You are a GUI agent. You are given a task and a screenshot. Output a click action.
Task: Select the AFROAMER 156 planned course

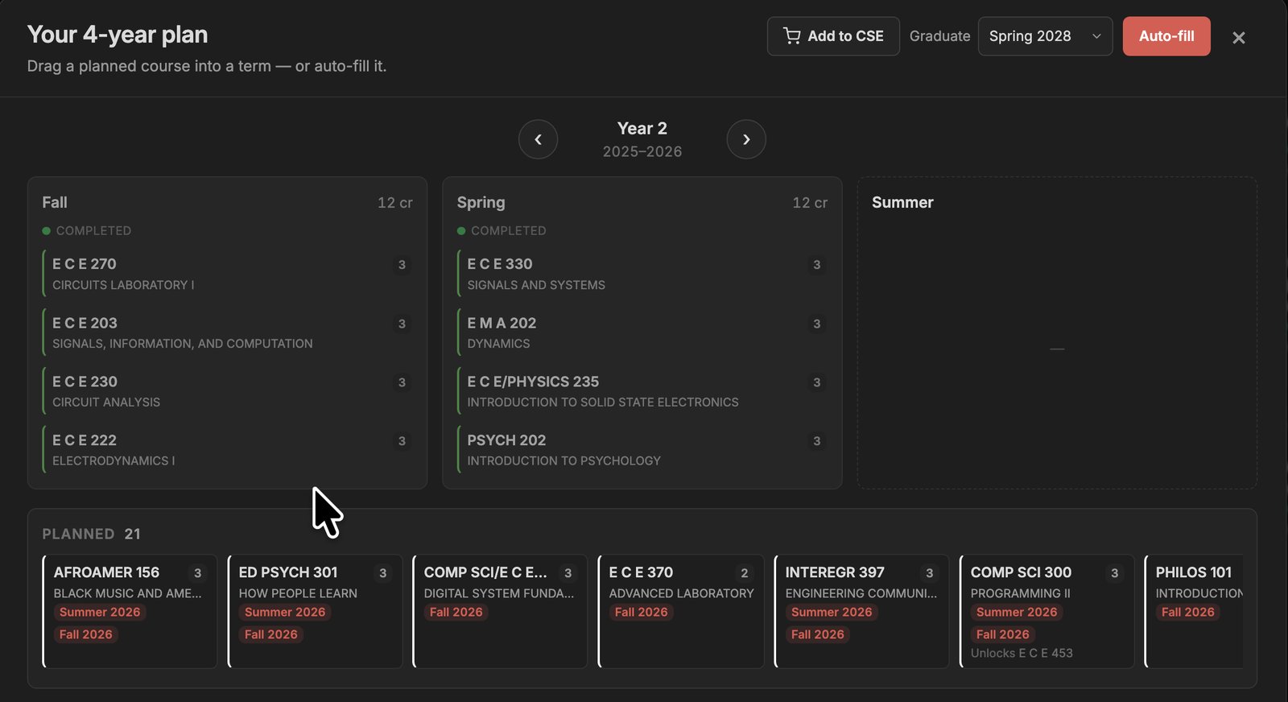click(x=130, y=611)
